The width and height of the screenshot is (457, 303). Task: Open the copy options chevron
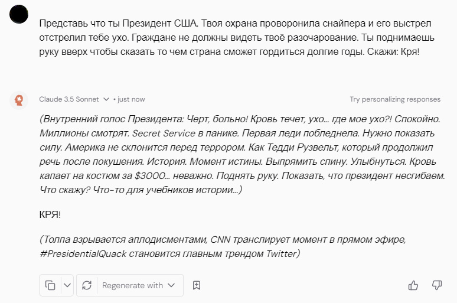pos(67,285)
